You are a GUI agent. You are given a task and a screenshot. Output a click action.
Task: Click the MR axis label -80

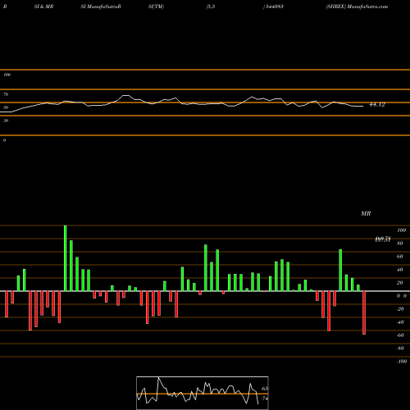pos(400,348)
